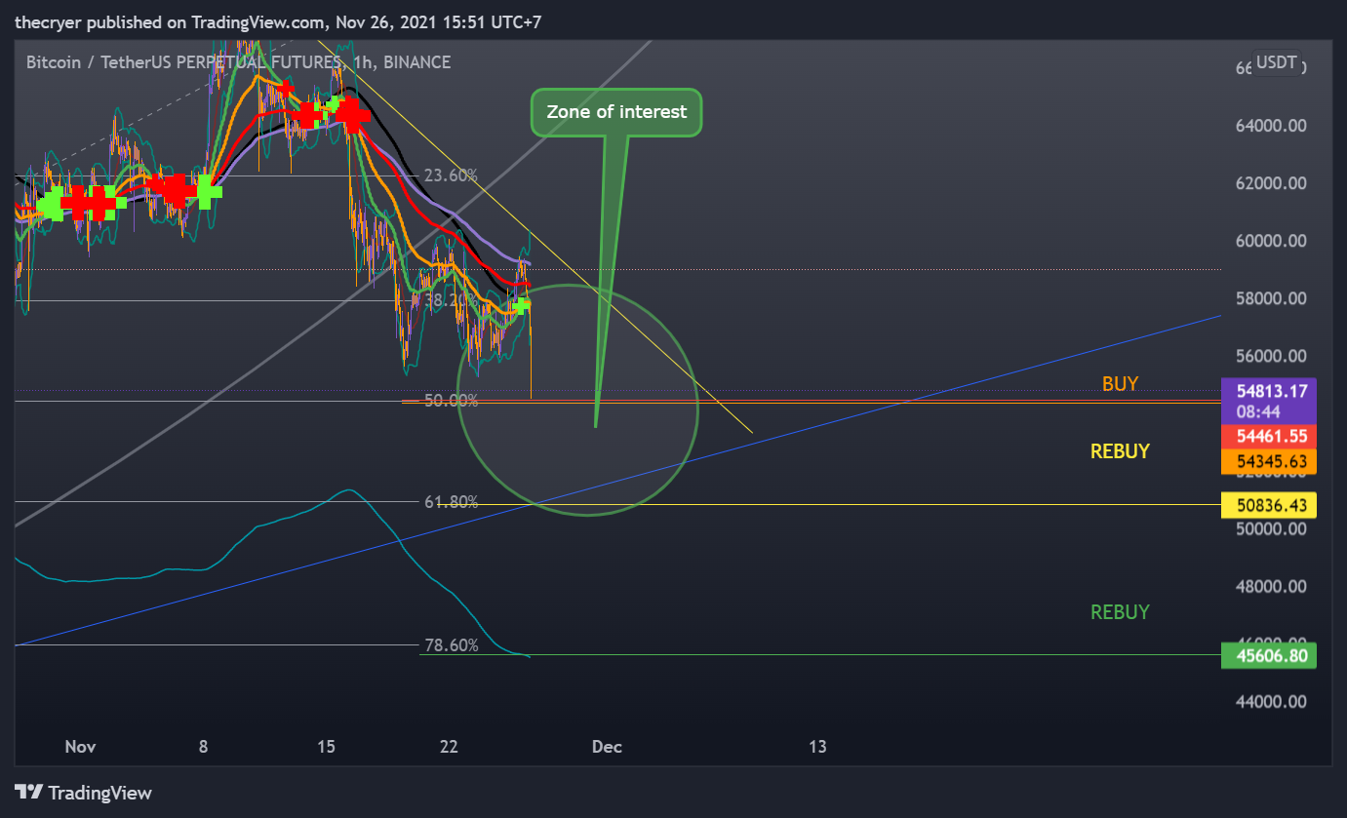Click the yellow 50836.43 price label

click(x=1269, y=505)
